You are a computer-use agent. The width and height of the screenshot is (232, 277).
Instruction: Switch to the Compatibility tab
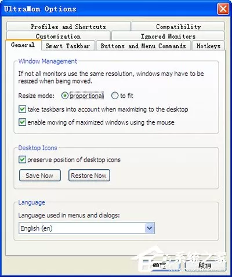pos(178,26)
